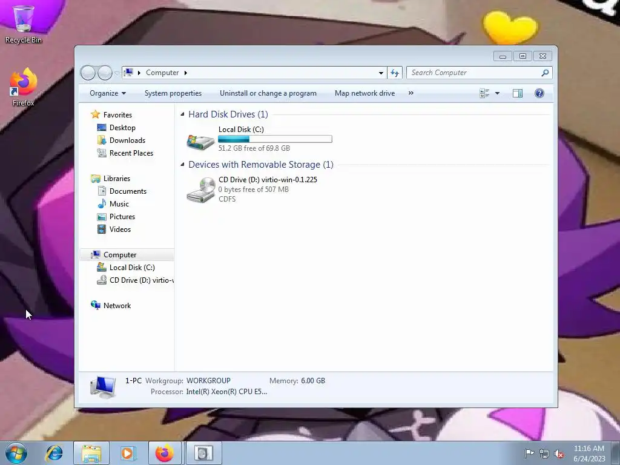Click the muted volume tray icon
Viewport: 620px width, 465px height.
pos(559,453)
